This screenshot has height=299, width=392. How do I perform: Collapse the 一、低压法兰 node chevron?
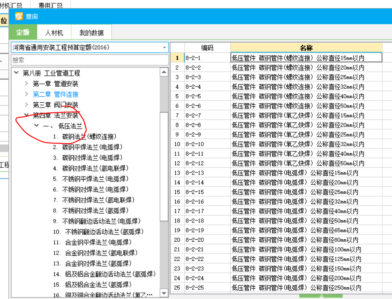coord(37,125)
